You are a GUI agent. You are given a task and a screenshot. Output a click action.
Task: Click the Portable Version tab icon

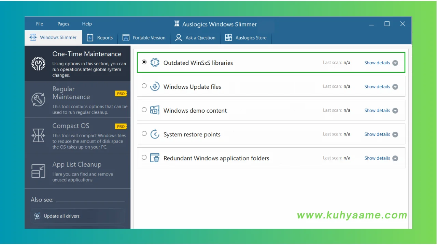coord(126,37)
